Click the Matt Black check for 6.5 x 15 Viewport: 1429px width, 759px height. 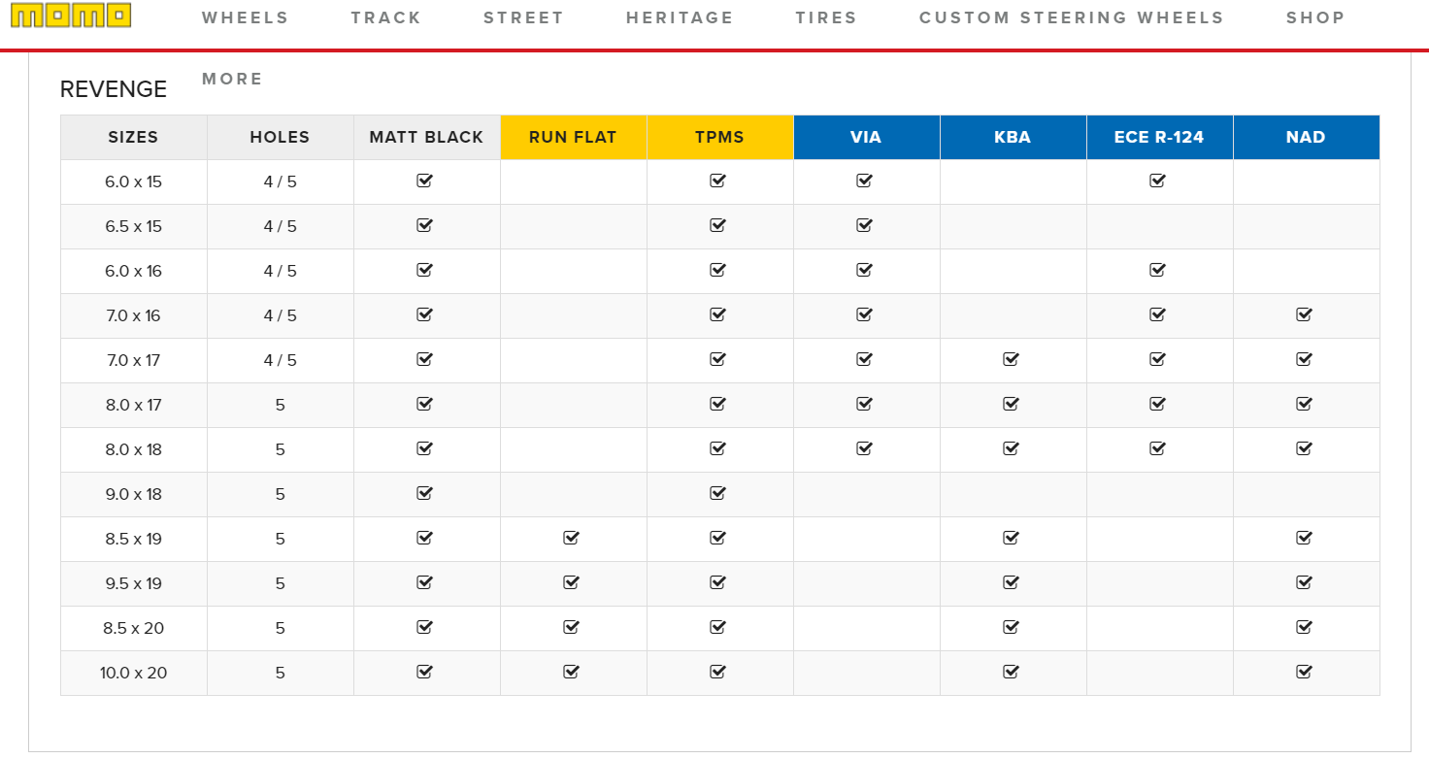tap(424, 225)
